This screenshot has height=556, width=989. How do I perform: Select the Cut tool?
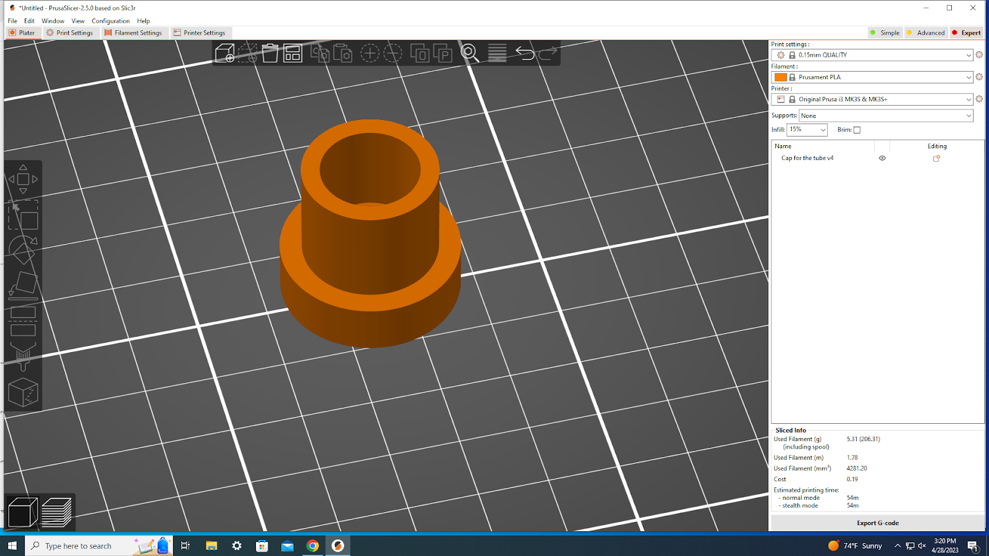23,321
